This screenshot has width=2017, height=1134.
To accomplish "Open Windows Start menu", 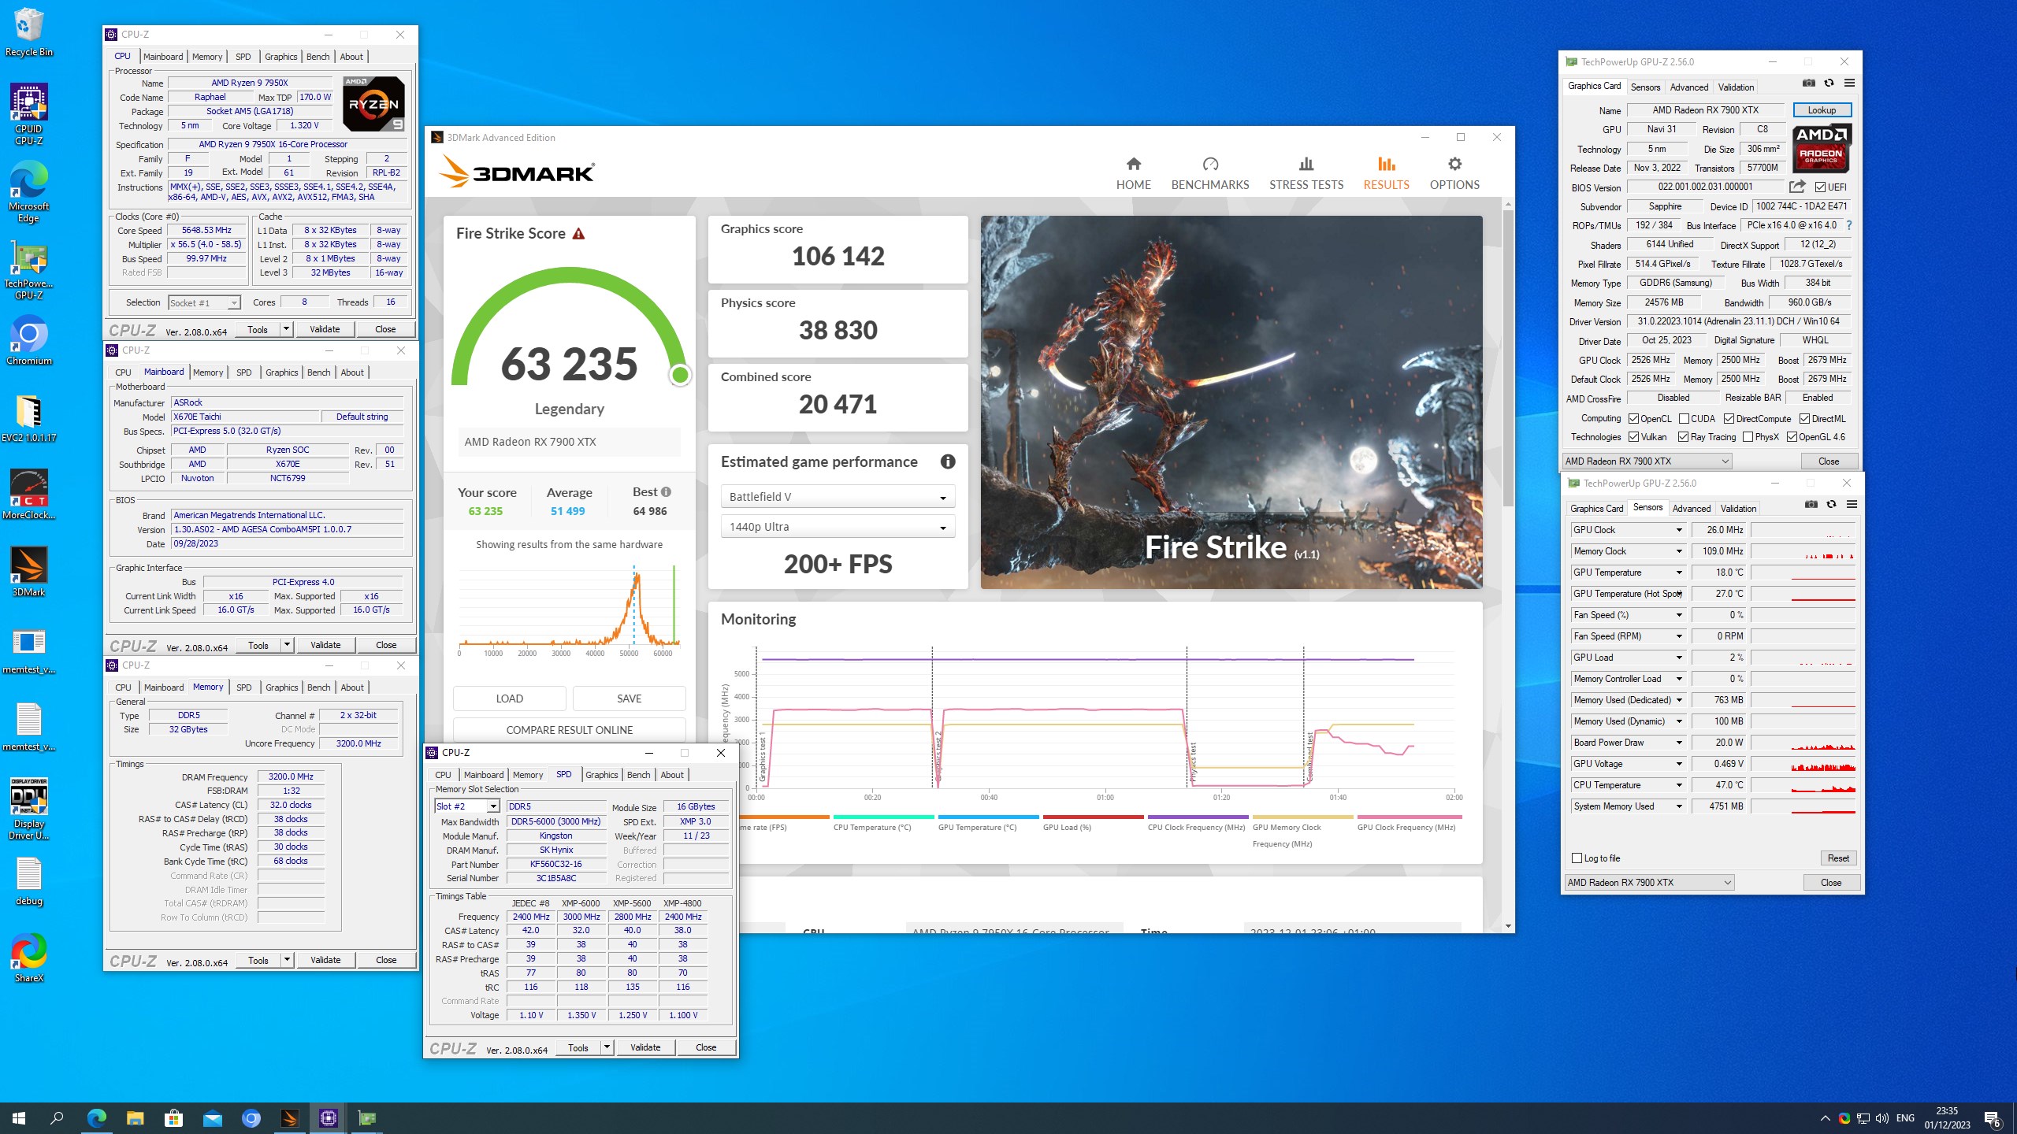I will pyautogui.click(x=19, y=1118).
